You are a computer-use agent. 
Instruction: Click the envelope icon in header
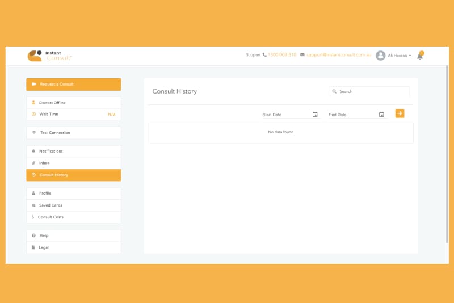click(302, 54)
